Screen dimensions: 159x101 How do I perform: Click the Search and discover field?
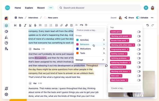click(x=99, y=8)
